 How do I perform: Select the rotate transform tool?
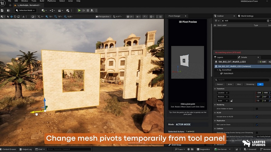16,17
